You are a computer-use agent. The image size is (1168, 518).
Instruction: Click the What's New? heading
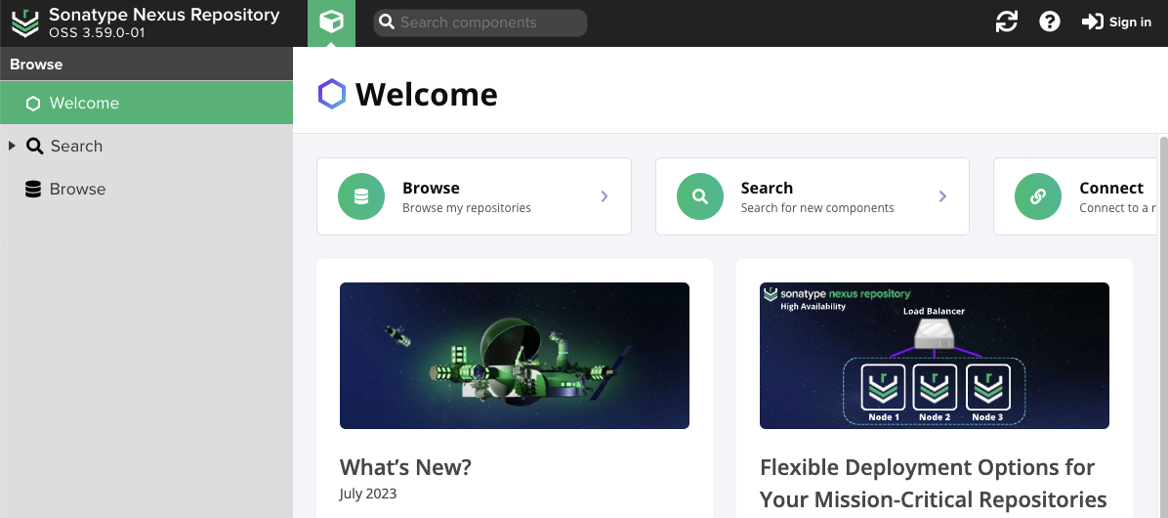coord(405,467)
